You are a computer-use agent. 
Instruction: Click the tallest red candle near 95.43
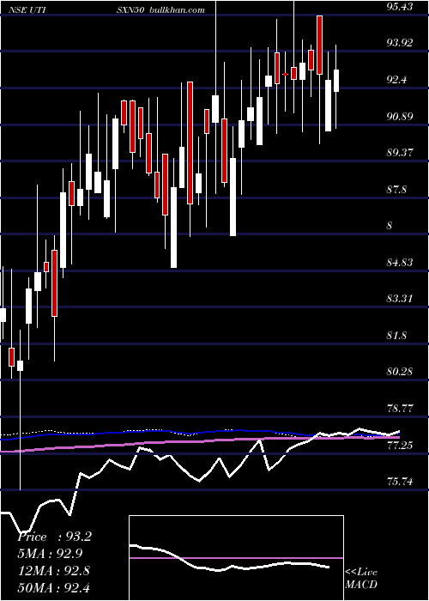coord(319,45)
